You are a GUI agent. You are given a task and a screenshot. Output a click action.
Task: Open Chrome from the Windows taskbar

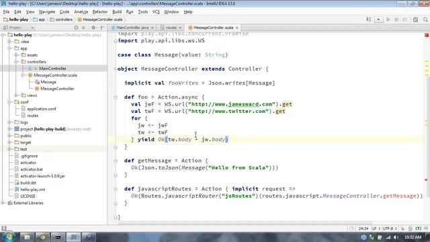click(42, 237)
